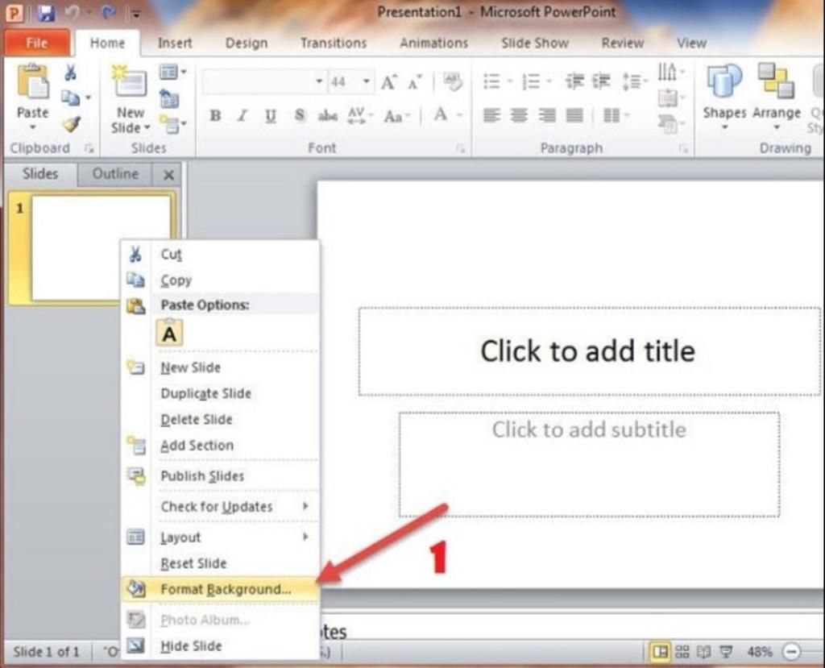Click the Keep Text Only paste option
Image resolution: width=825 pixels, height=668 pixels.
[x=169, y=334]
